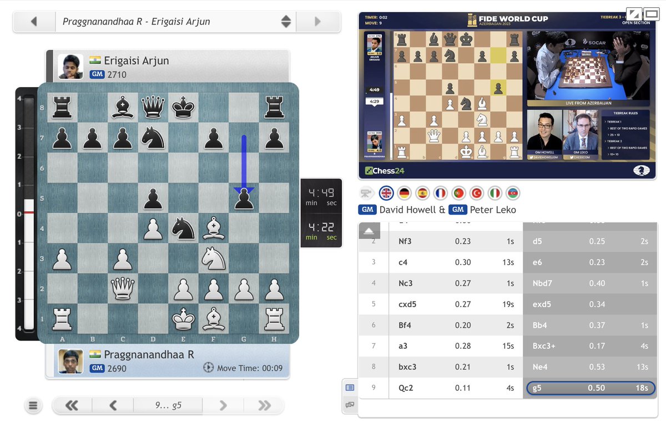The width and height of the screenshot is (666, 433).
Task: Click the Praggnanandhaa R player name
Action: (x=149, y=355)
